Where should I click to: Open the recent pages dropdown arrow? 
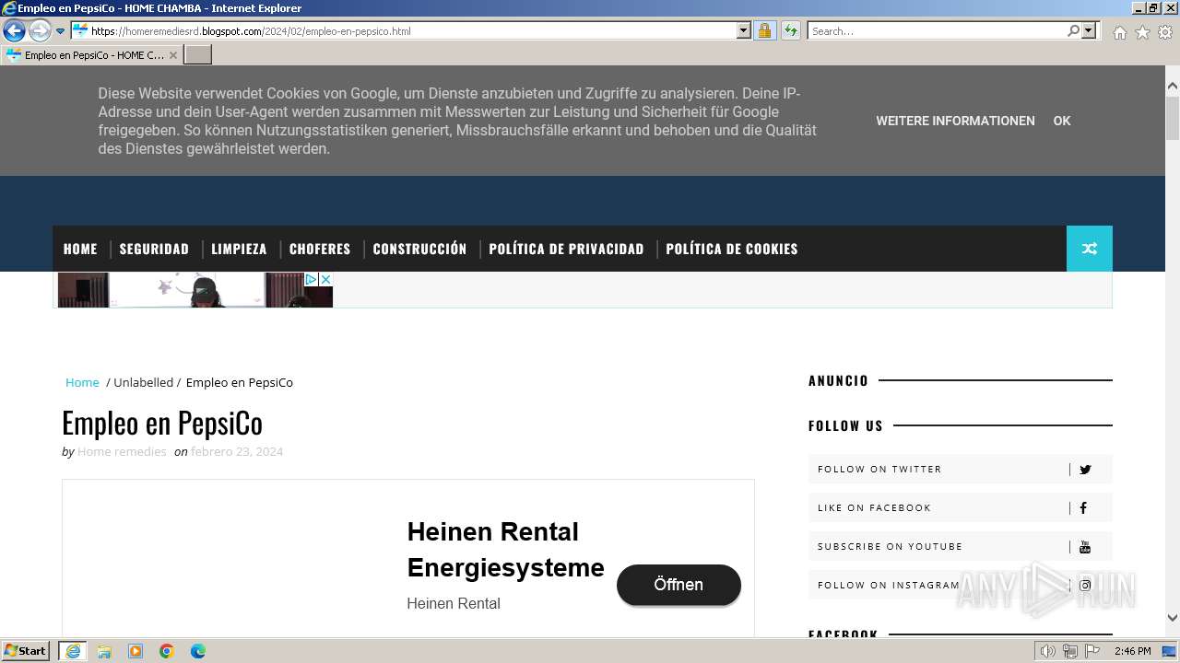(x=61, y=31)
